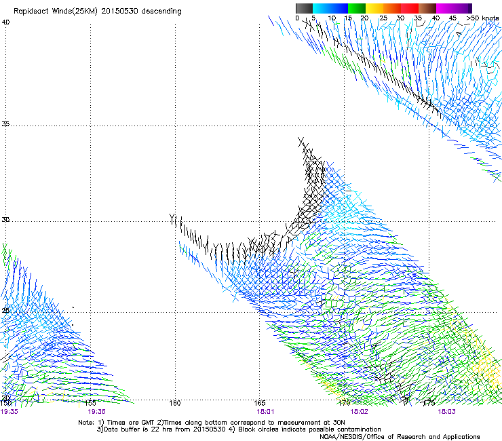Click the '>50 knots' legend label
This screenshot has height=441, width=502.
coord(482,18)
